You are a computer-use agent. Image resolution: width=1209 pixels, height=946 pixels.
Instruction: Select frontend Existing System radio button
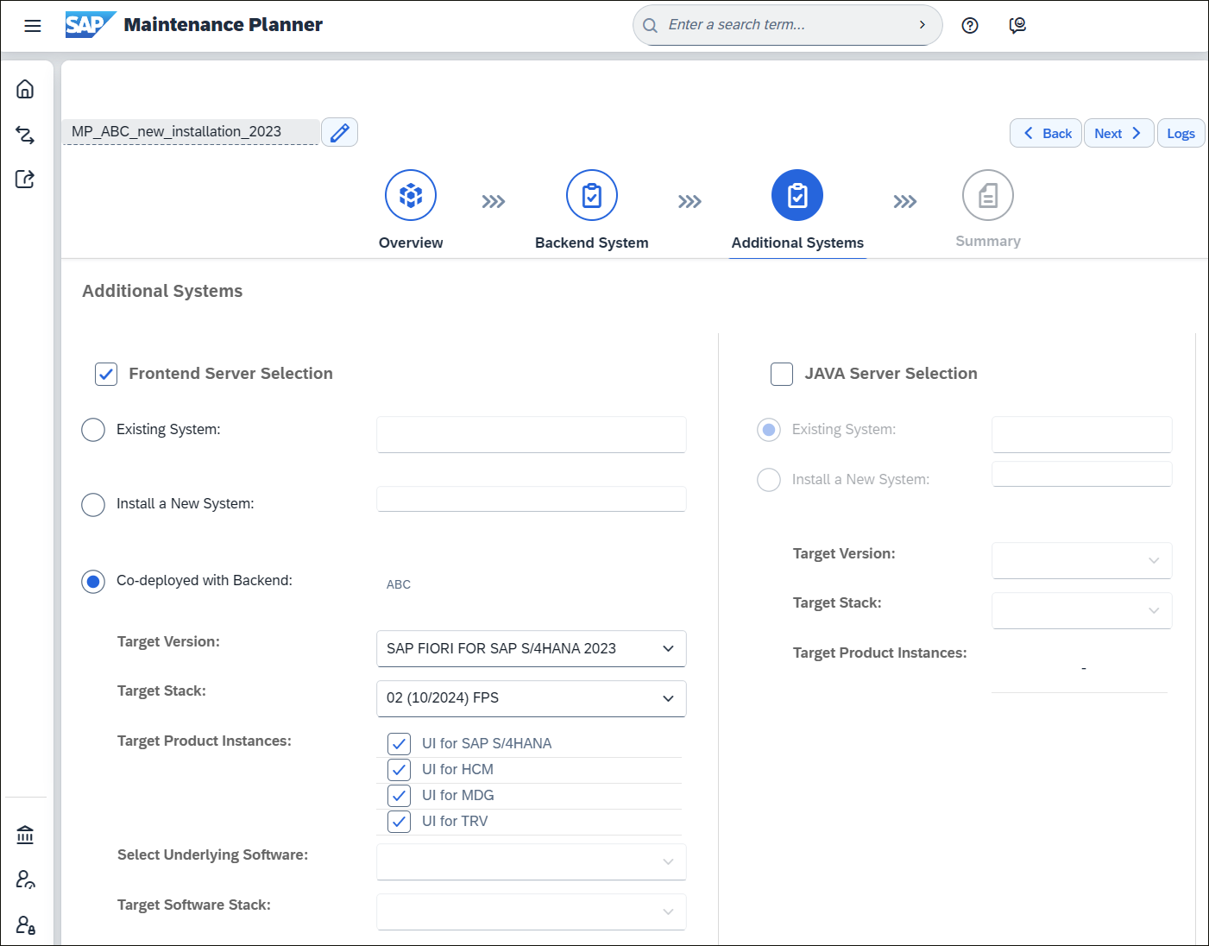coord(93,430)
